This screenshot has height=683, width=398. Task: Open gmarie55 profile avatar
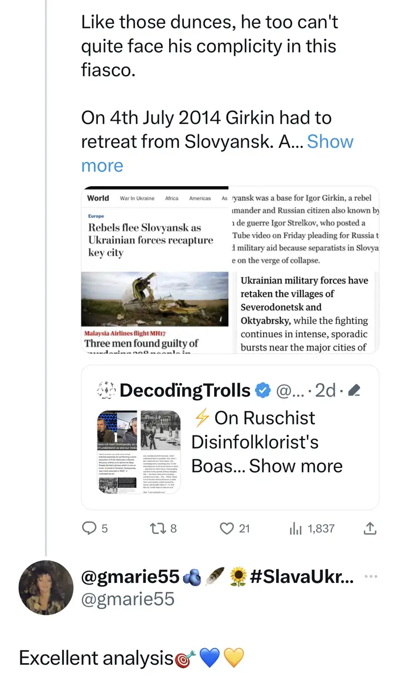coord(43,587)
